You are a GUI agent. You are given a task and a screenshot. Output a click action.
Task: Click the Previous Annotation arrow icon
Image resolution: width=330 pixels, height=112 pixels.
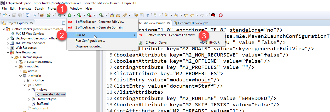(x=176, y=15)
